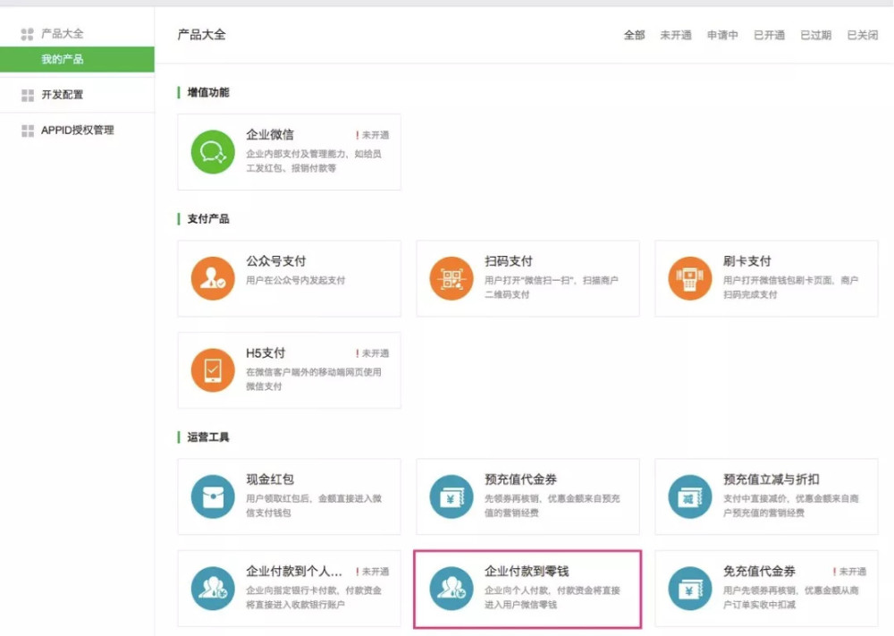Open the 企业付款到零钱 product card
The width and height of the screenshot is (894, 636).
point(526,589)
